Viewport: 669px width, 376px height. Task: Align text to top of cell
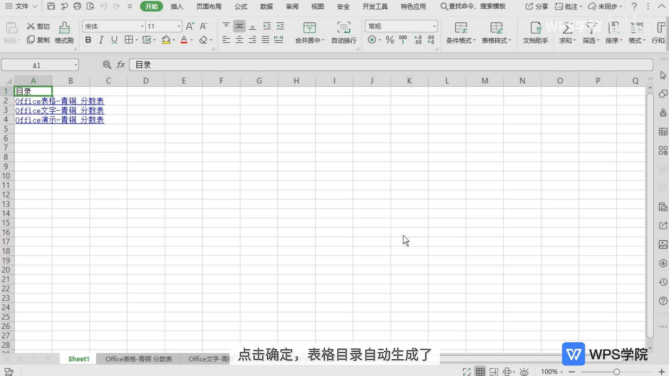pos(226,26)
